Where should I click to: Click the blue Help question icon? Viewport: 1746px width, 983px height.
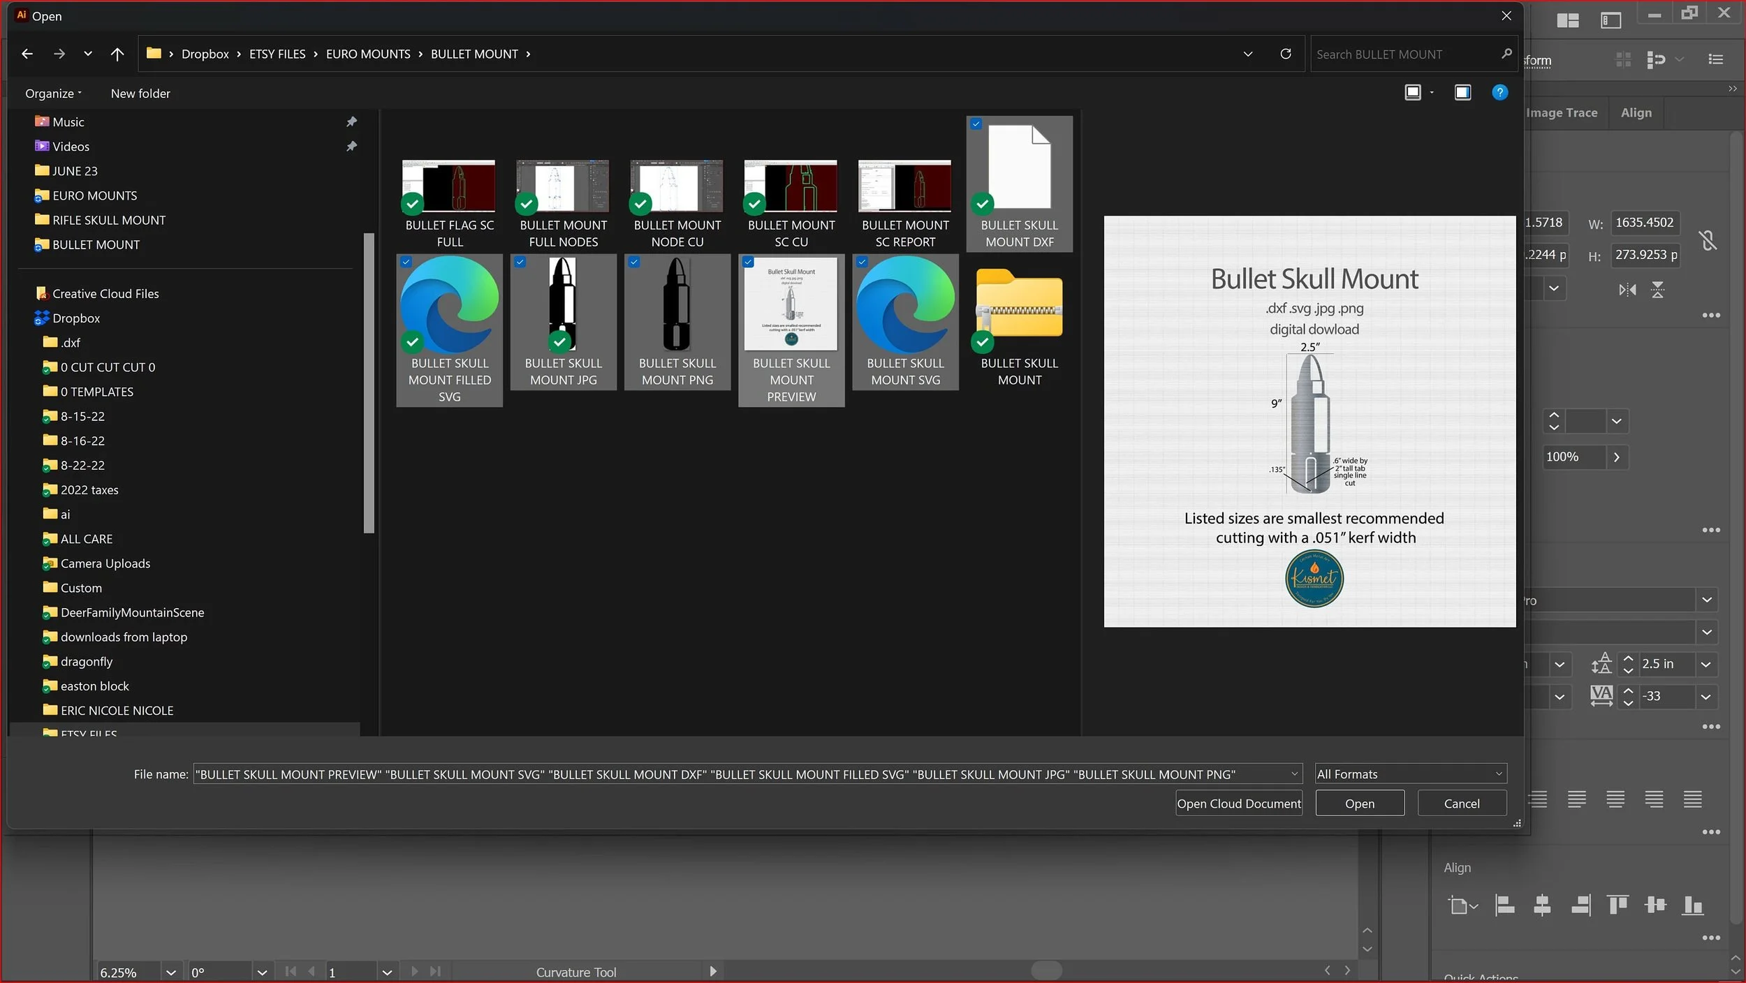(1499, 92)
